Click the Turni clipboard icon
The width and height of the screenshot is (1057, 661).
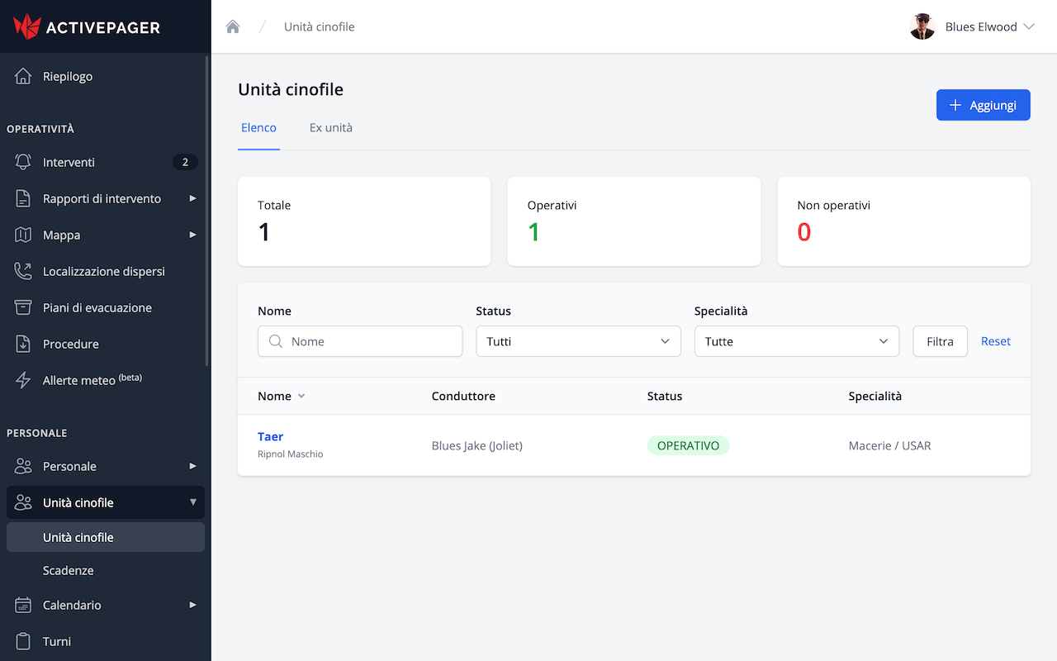point(23,641)
